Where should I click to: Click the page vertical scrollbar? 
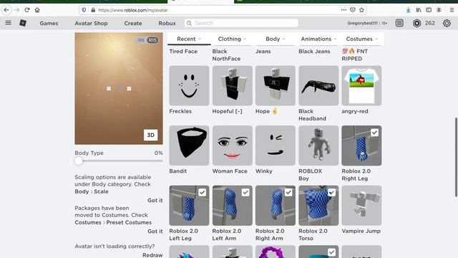[456, 157]
